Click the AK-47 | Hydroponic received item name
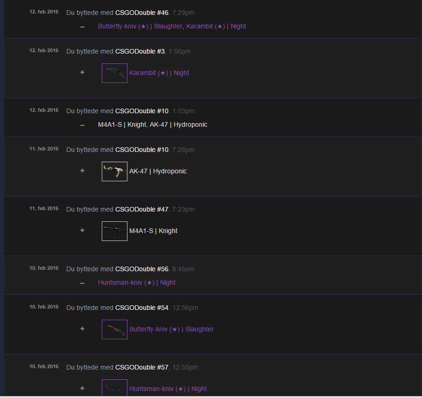The width and height of the screenshot is (422, 398). (x=158, y=172)
